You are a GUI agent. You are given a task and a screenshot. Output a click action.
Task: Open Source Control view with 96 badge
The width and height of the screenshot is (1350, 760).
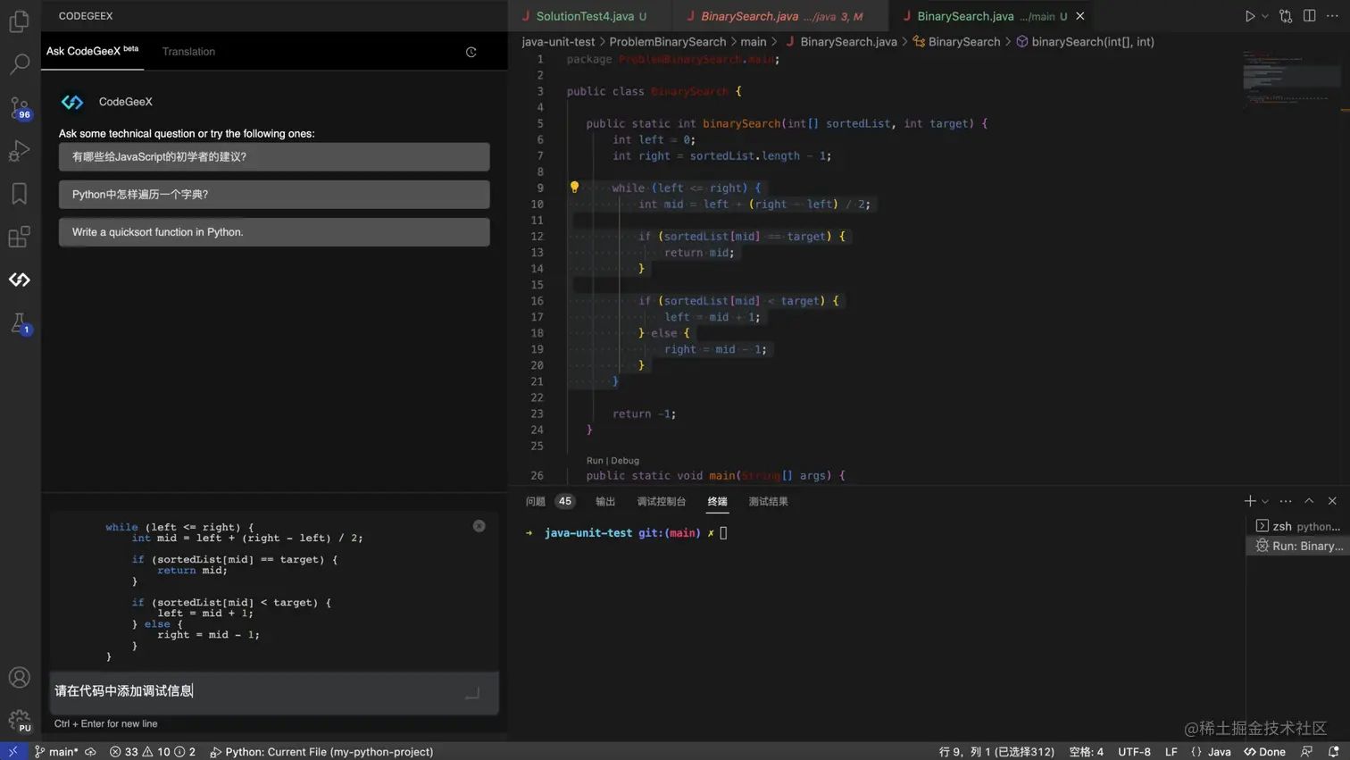19,108
